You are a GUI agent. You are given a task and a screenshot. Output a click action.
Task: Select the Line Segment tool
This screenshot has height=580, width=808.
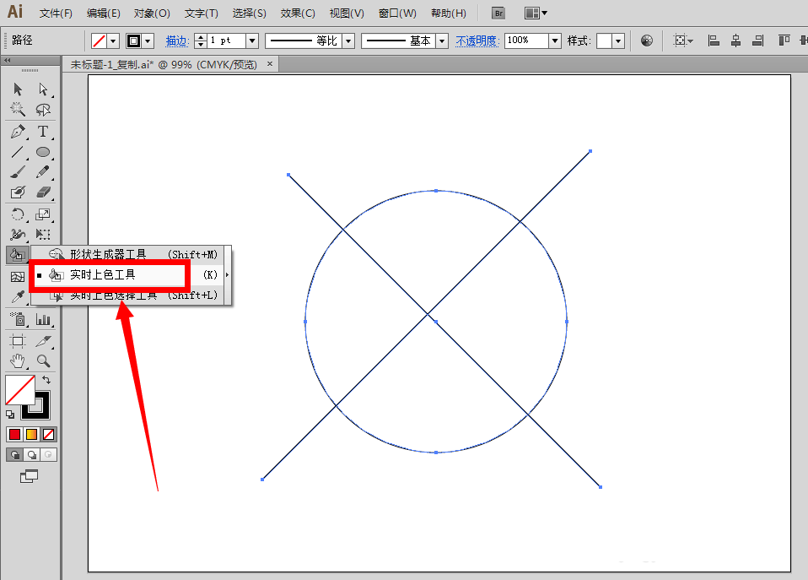18,152
